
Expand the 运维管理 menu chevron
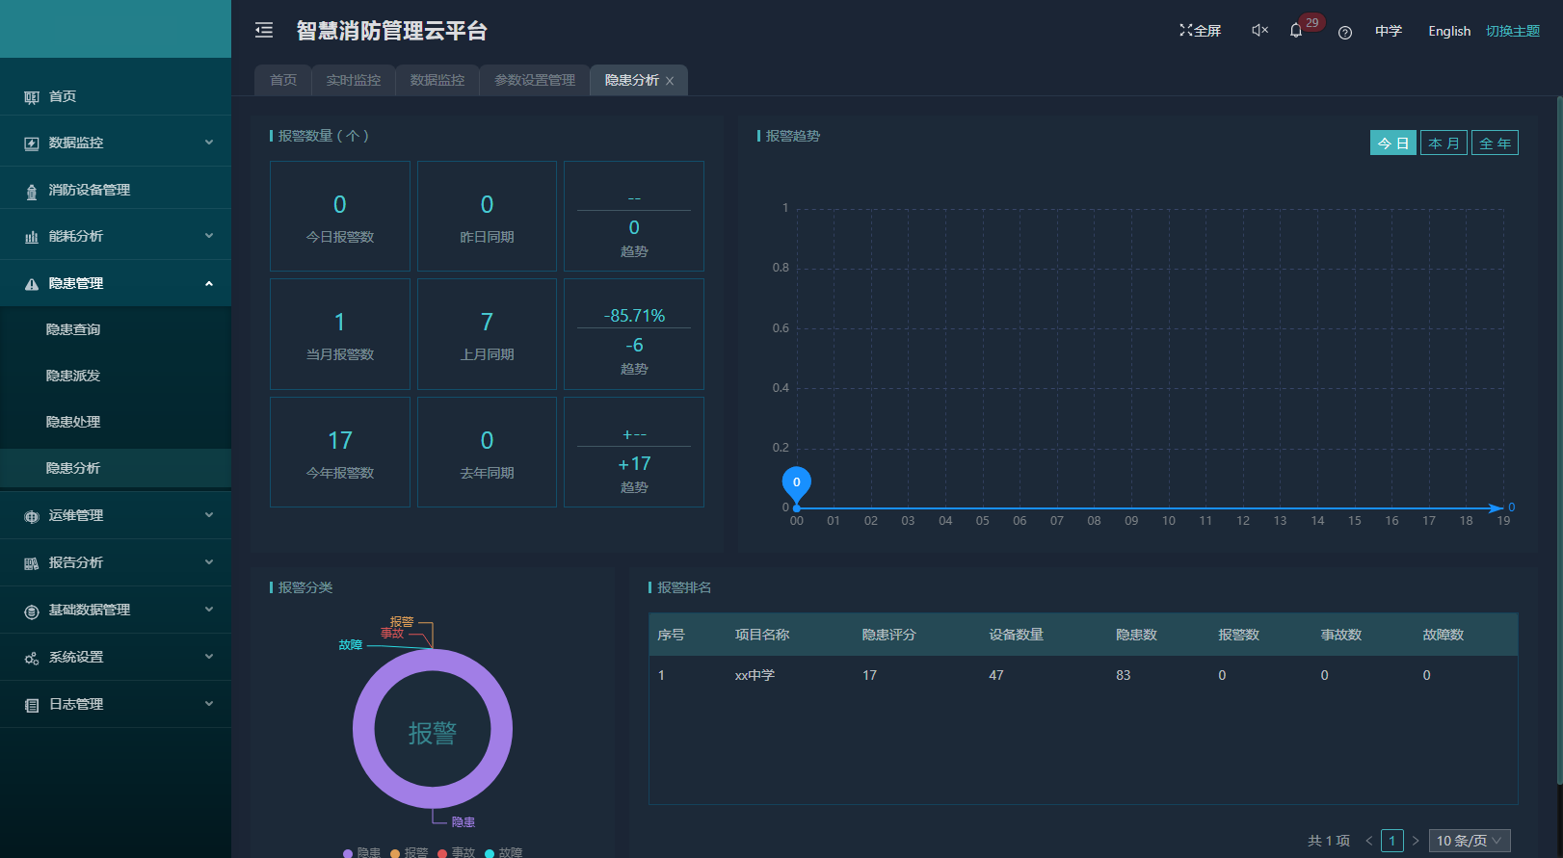click(x=209, y=515)
